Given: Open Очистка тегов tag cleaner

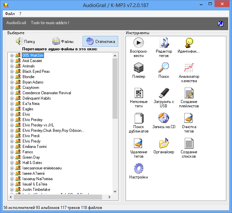Looking at the screenshot, I should [189, 123].
